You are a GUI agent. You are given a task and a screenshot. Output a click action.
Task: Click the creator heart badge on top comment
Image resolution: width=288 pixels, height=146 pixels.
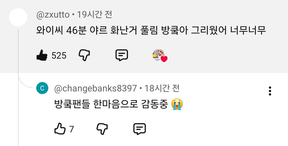(x=160, y=56)
